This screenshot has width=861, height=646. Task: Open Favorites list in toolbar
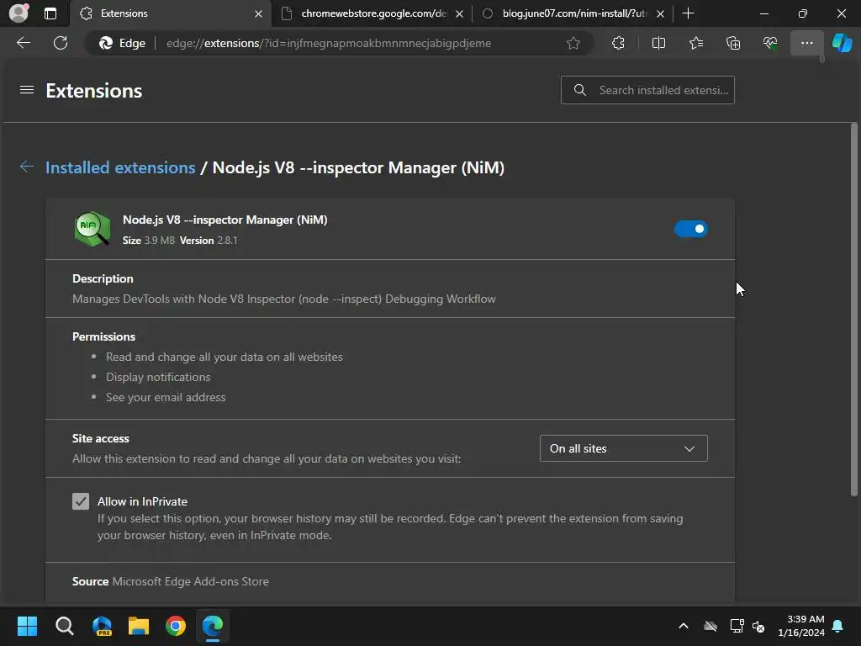click(695, 43)
